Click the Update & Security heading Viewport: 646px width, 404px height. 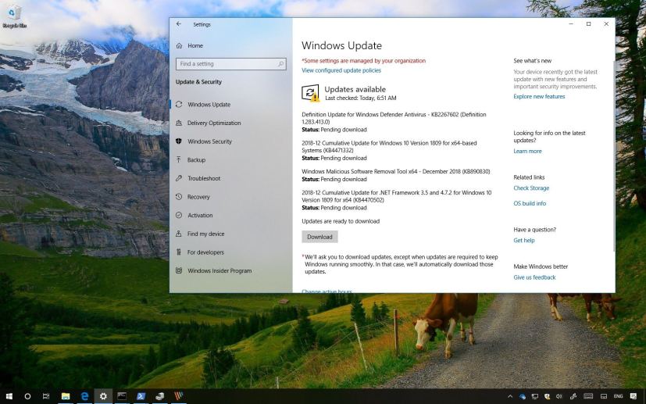198,82
